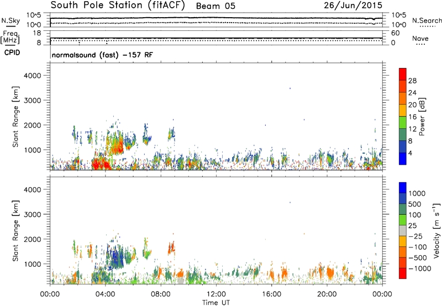Click the "28" tick on the power colorbar
The width and height of the screenshot is (442, 306).
coord(412,81)
